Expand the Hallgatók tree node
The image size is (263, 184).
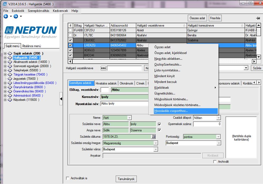tap(5, 58)
